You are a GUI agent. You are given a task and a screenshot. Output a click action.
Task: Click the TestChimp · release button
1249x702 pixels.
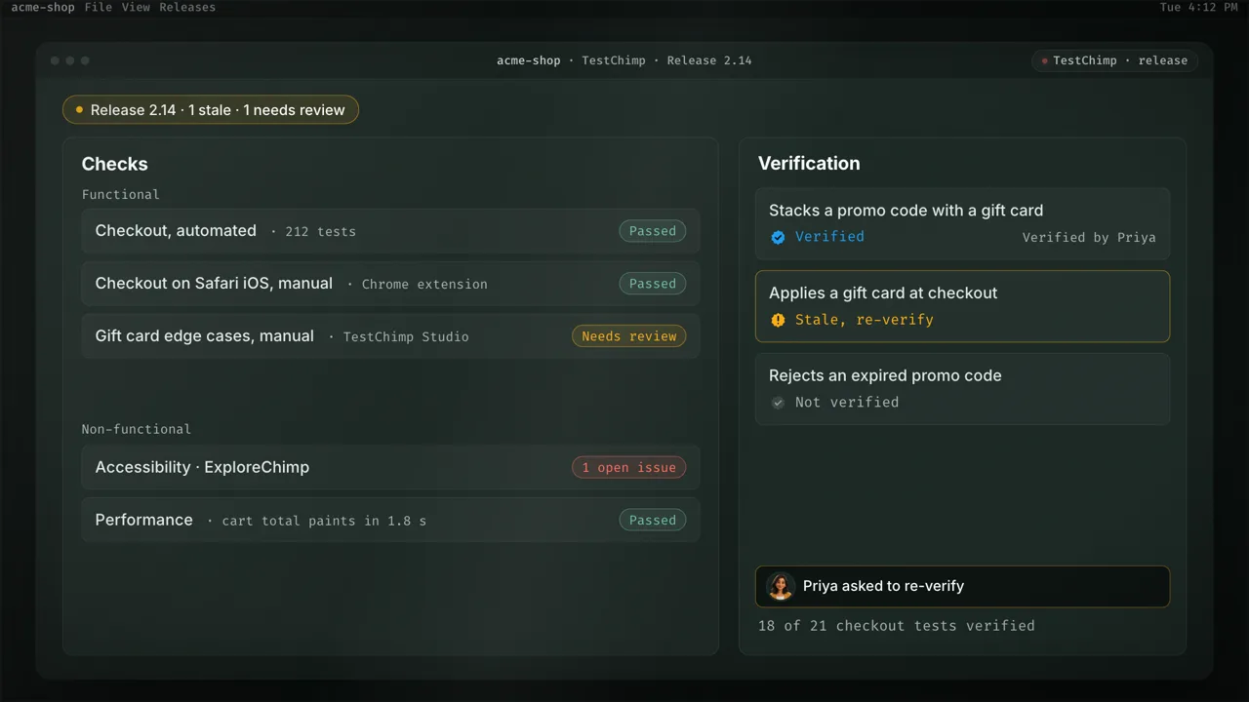click(1115, 60)
